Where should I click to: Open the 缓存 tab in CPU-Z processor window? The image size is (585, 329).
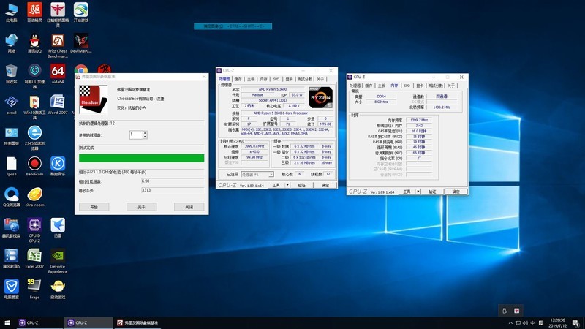238,79
